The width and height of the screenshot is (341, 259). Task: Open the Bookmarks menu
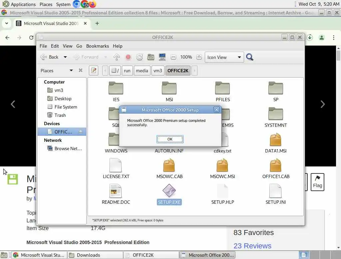[x=98, y=46]
